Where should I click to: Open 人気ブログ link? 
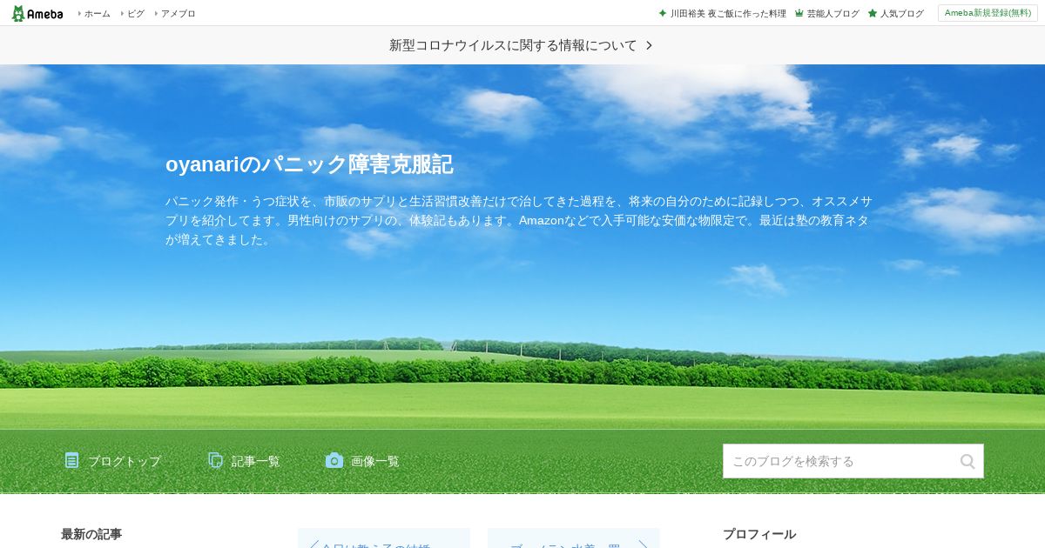(x=902, y=14)
